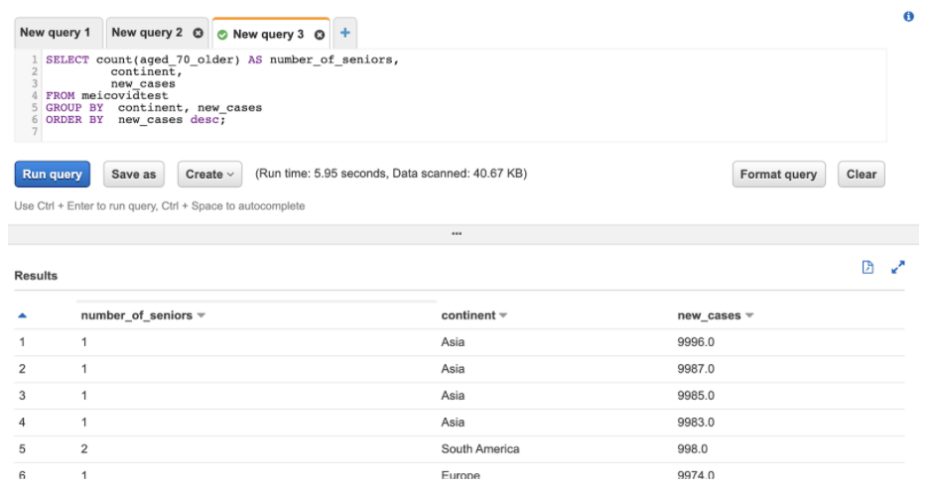Run the SQL query
This screenshot has height=488, width=931.
coord(53,174)
